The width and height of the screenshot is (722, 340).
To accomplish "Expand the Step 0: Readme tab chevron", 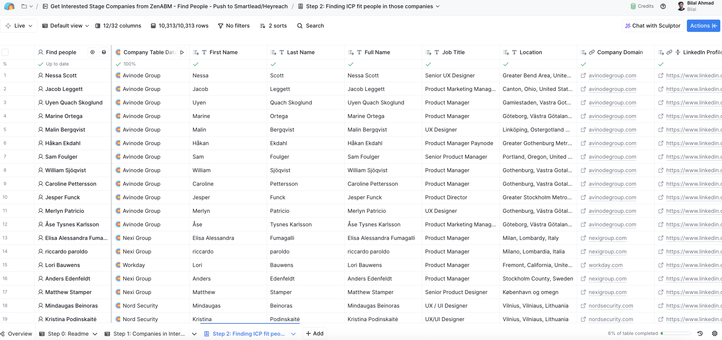I will tap(95, 334).
